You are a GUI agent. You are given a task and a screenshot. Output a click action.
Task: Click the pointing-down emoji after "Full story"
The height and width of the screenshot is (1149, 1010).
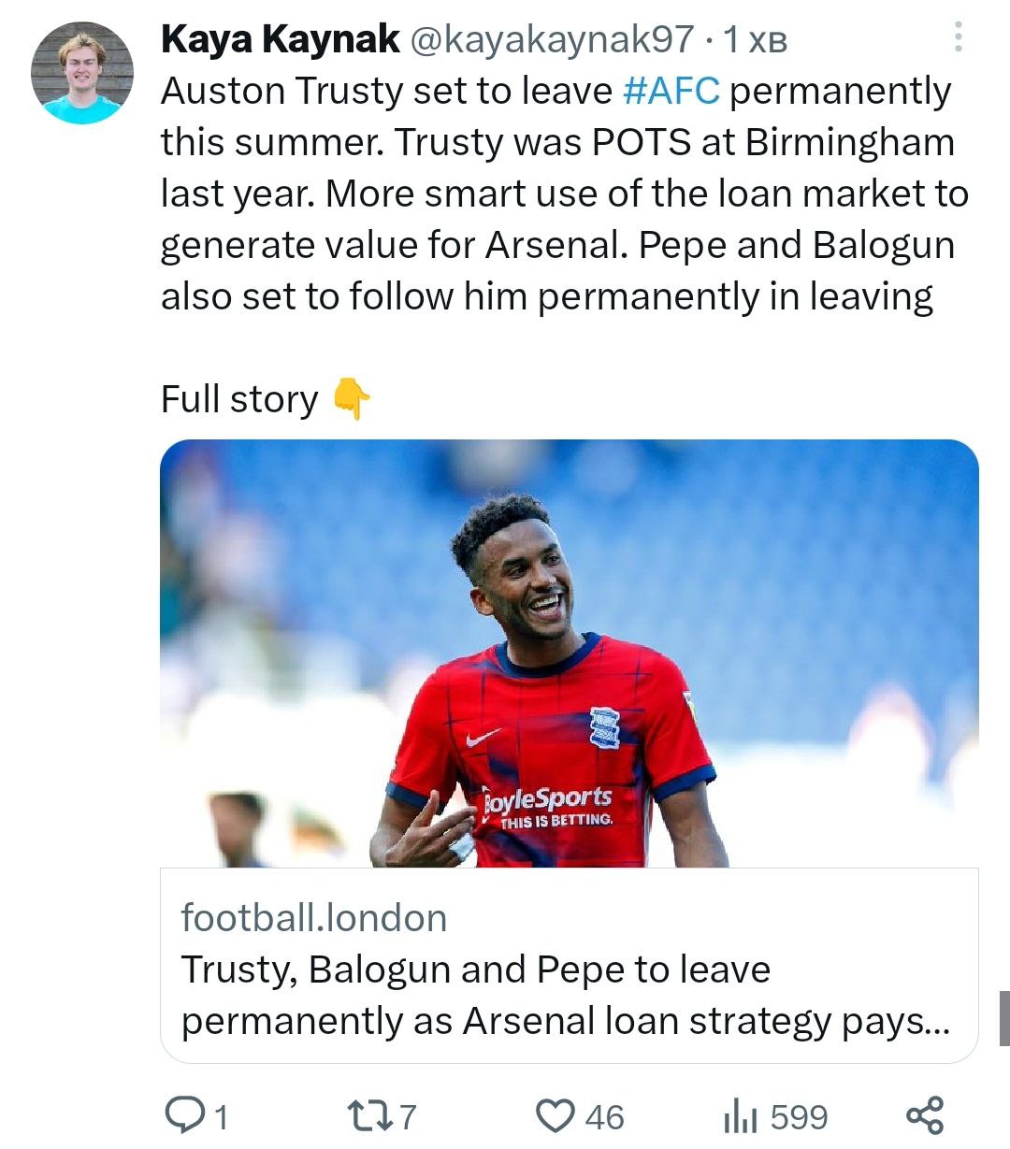351,400
